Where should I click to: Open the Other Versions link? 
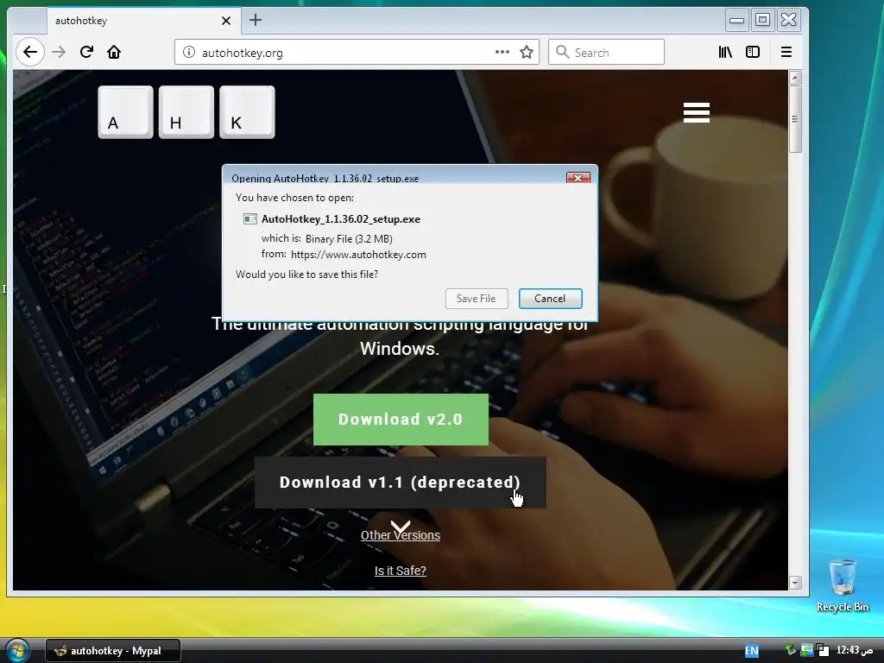click(401, 535)
